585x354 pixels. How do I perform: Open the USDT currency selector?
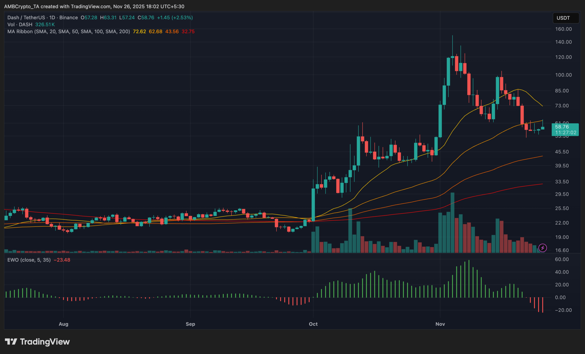tap(565, 18)
